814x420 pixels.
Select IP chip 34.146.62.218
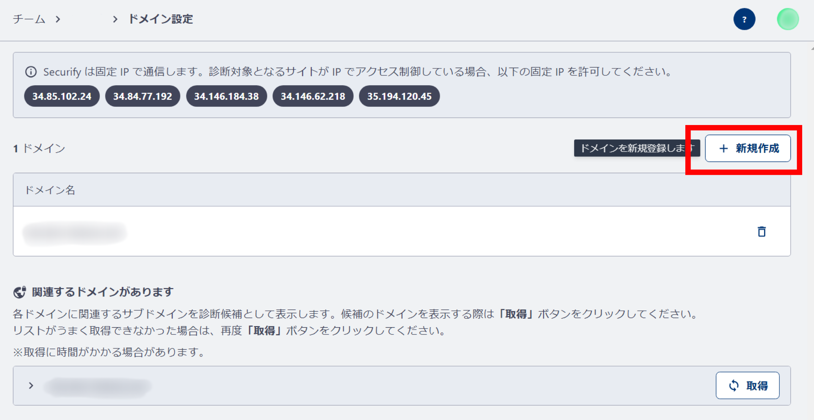point(313,96)
